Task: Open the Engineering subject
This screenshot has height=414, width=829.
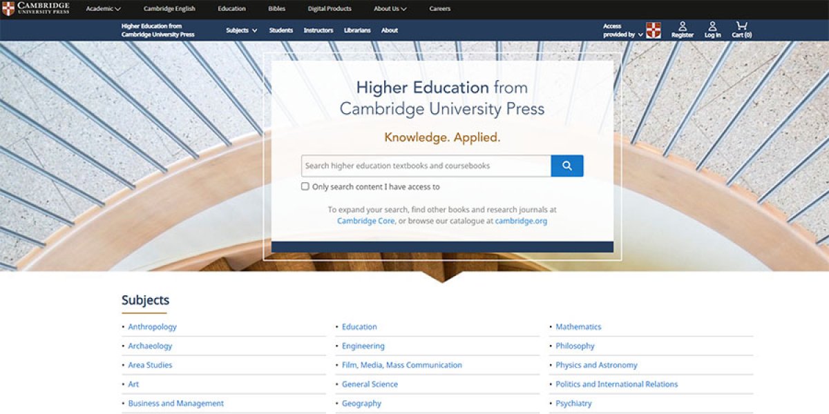Action: (363, 346)
